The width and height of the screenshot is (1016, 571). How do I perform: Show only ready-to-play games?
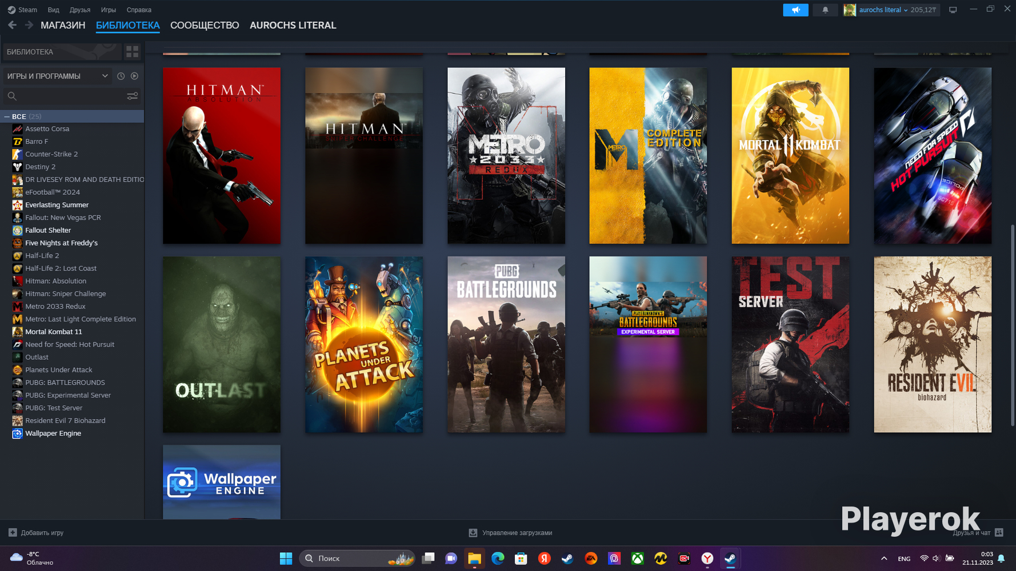[134, 76]
